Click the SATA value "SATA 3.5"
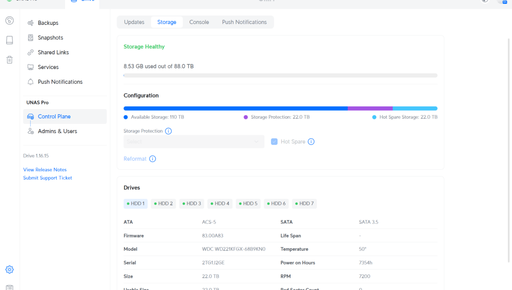 point(368,222)
